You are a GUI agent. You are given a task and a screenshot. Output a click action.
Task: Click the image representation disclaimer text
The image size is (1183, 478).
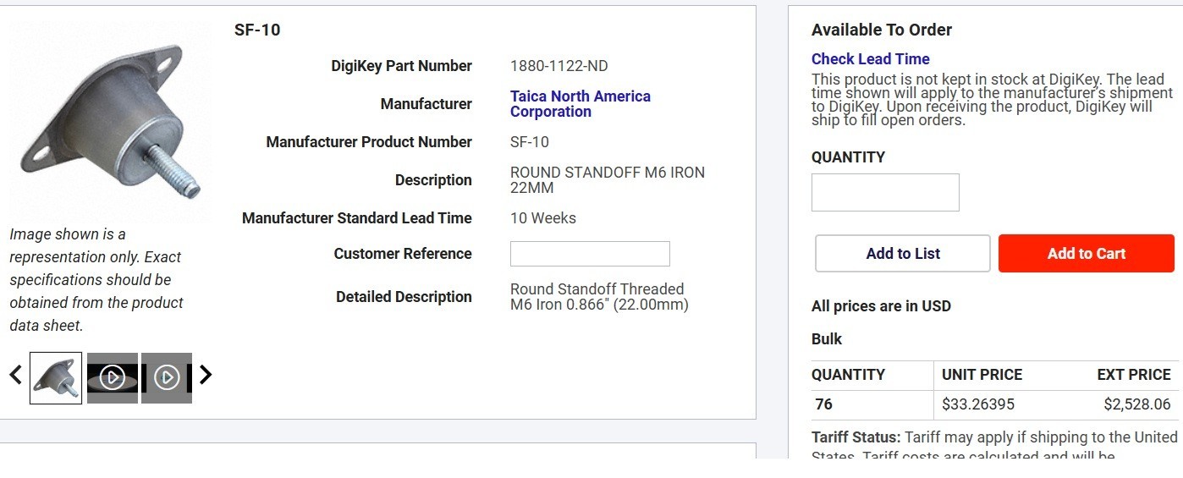[96, 280]
